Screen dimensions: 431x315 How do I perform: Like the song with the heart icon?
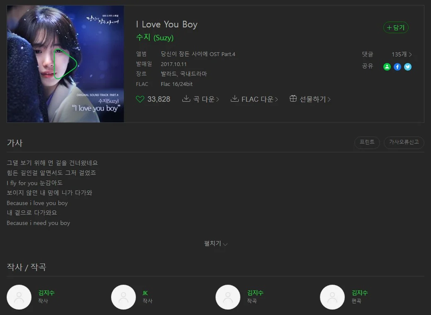point(140,99)
